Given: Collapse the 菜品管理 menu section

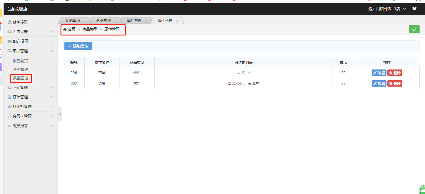Looking at the screenshot, I should coord(30,51).
